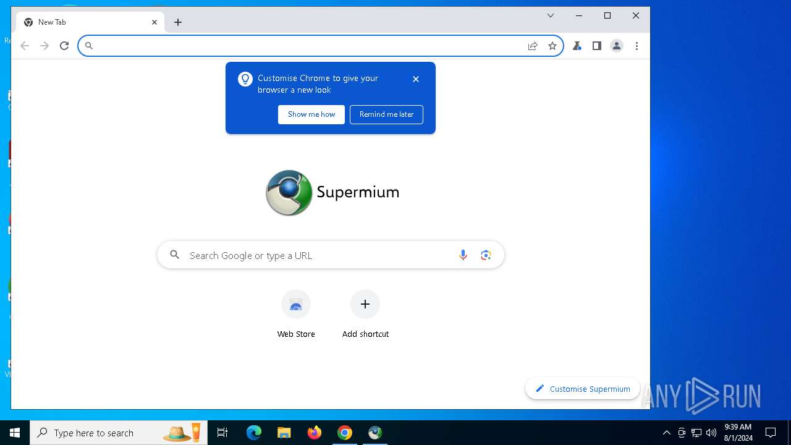
Task: Open the notification center icon
Action: tap(771, 433)
